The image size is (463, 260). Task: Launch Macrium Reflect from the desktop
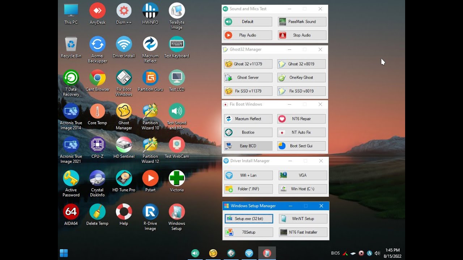tap(150, 45)
